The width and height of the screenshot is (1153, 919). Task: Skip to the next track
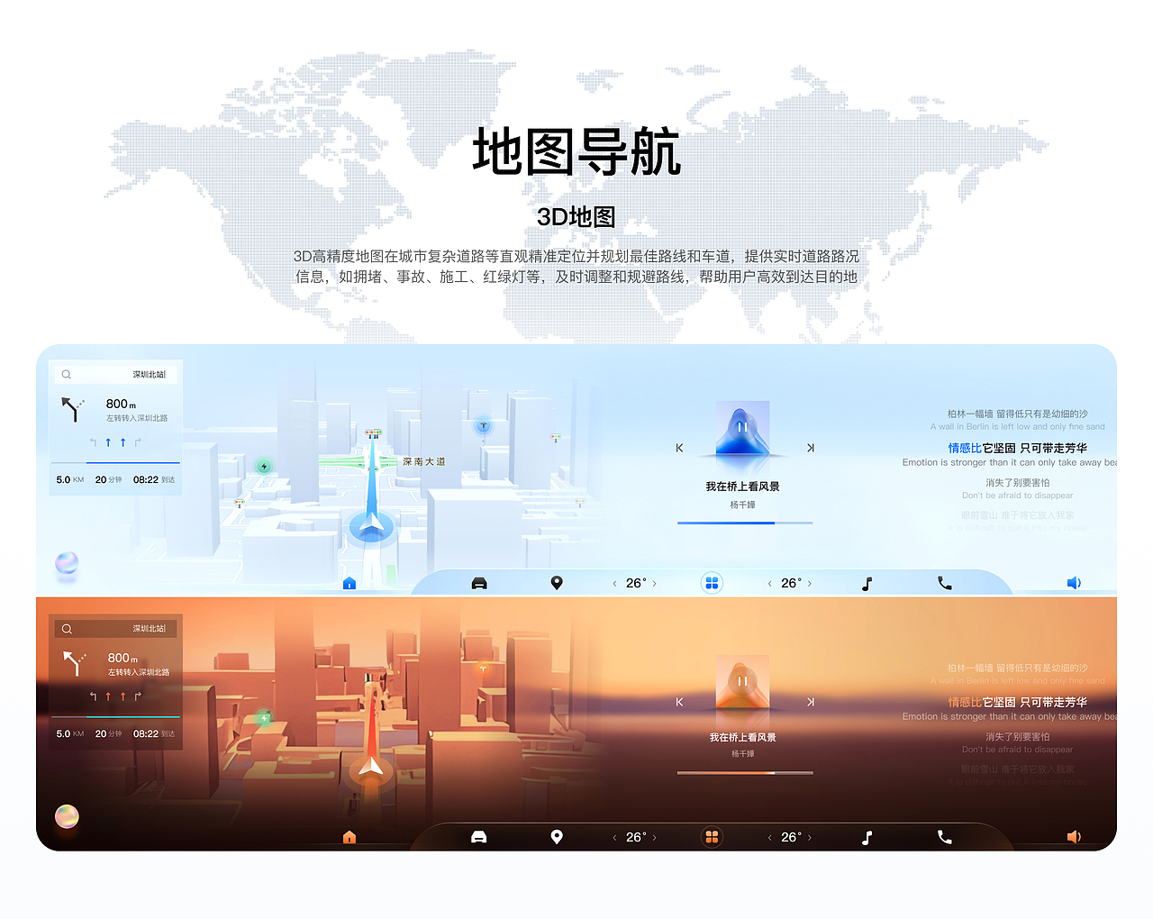[x=810, y=447]
